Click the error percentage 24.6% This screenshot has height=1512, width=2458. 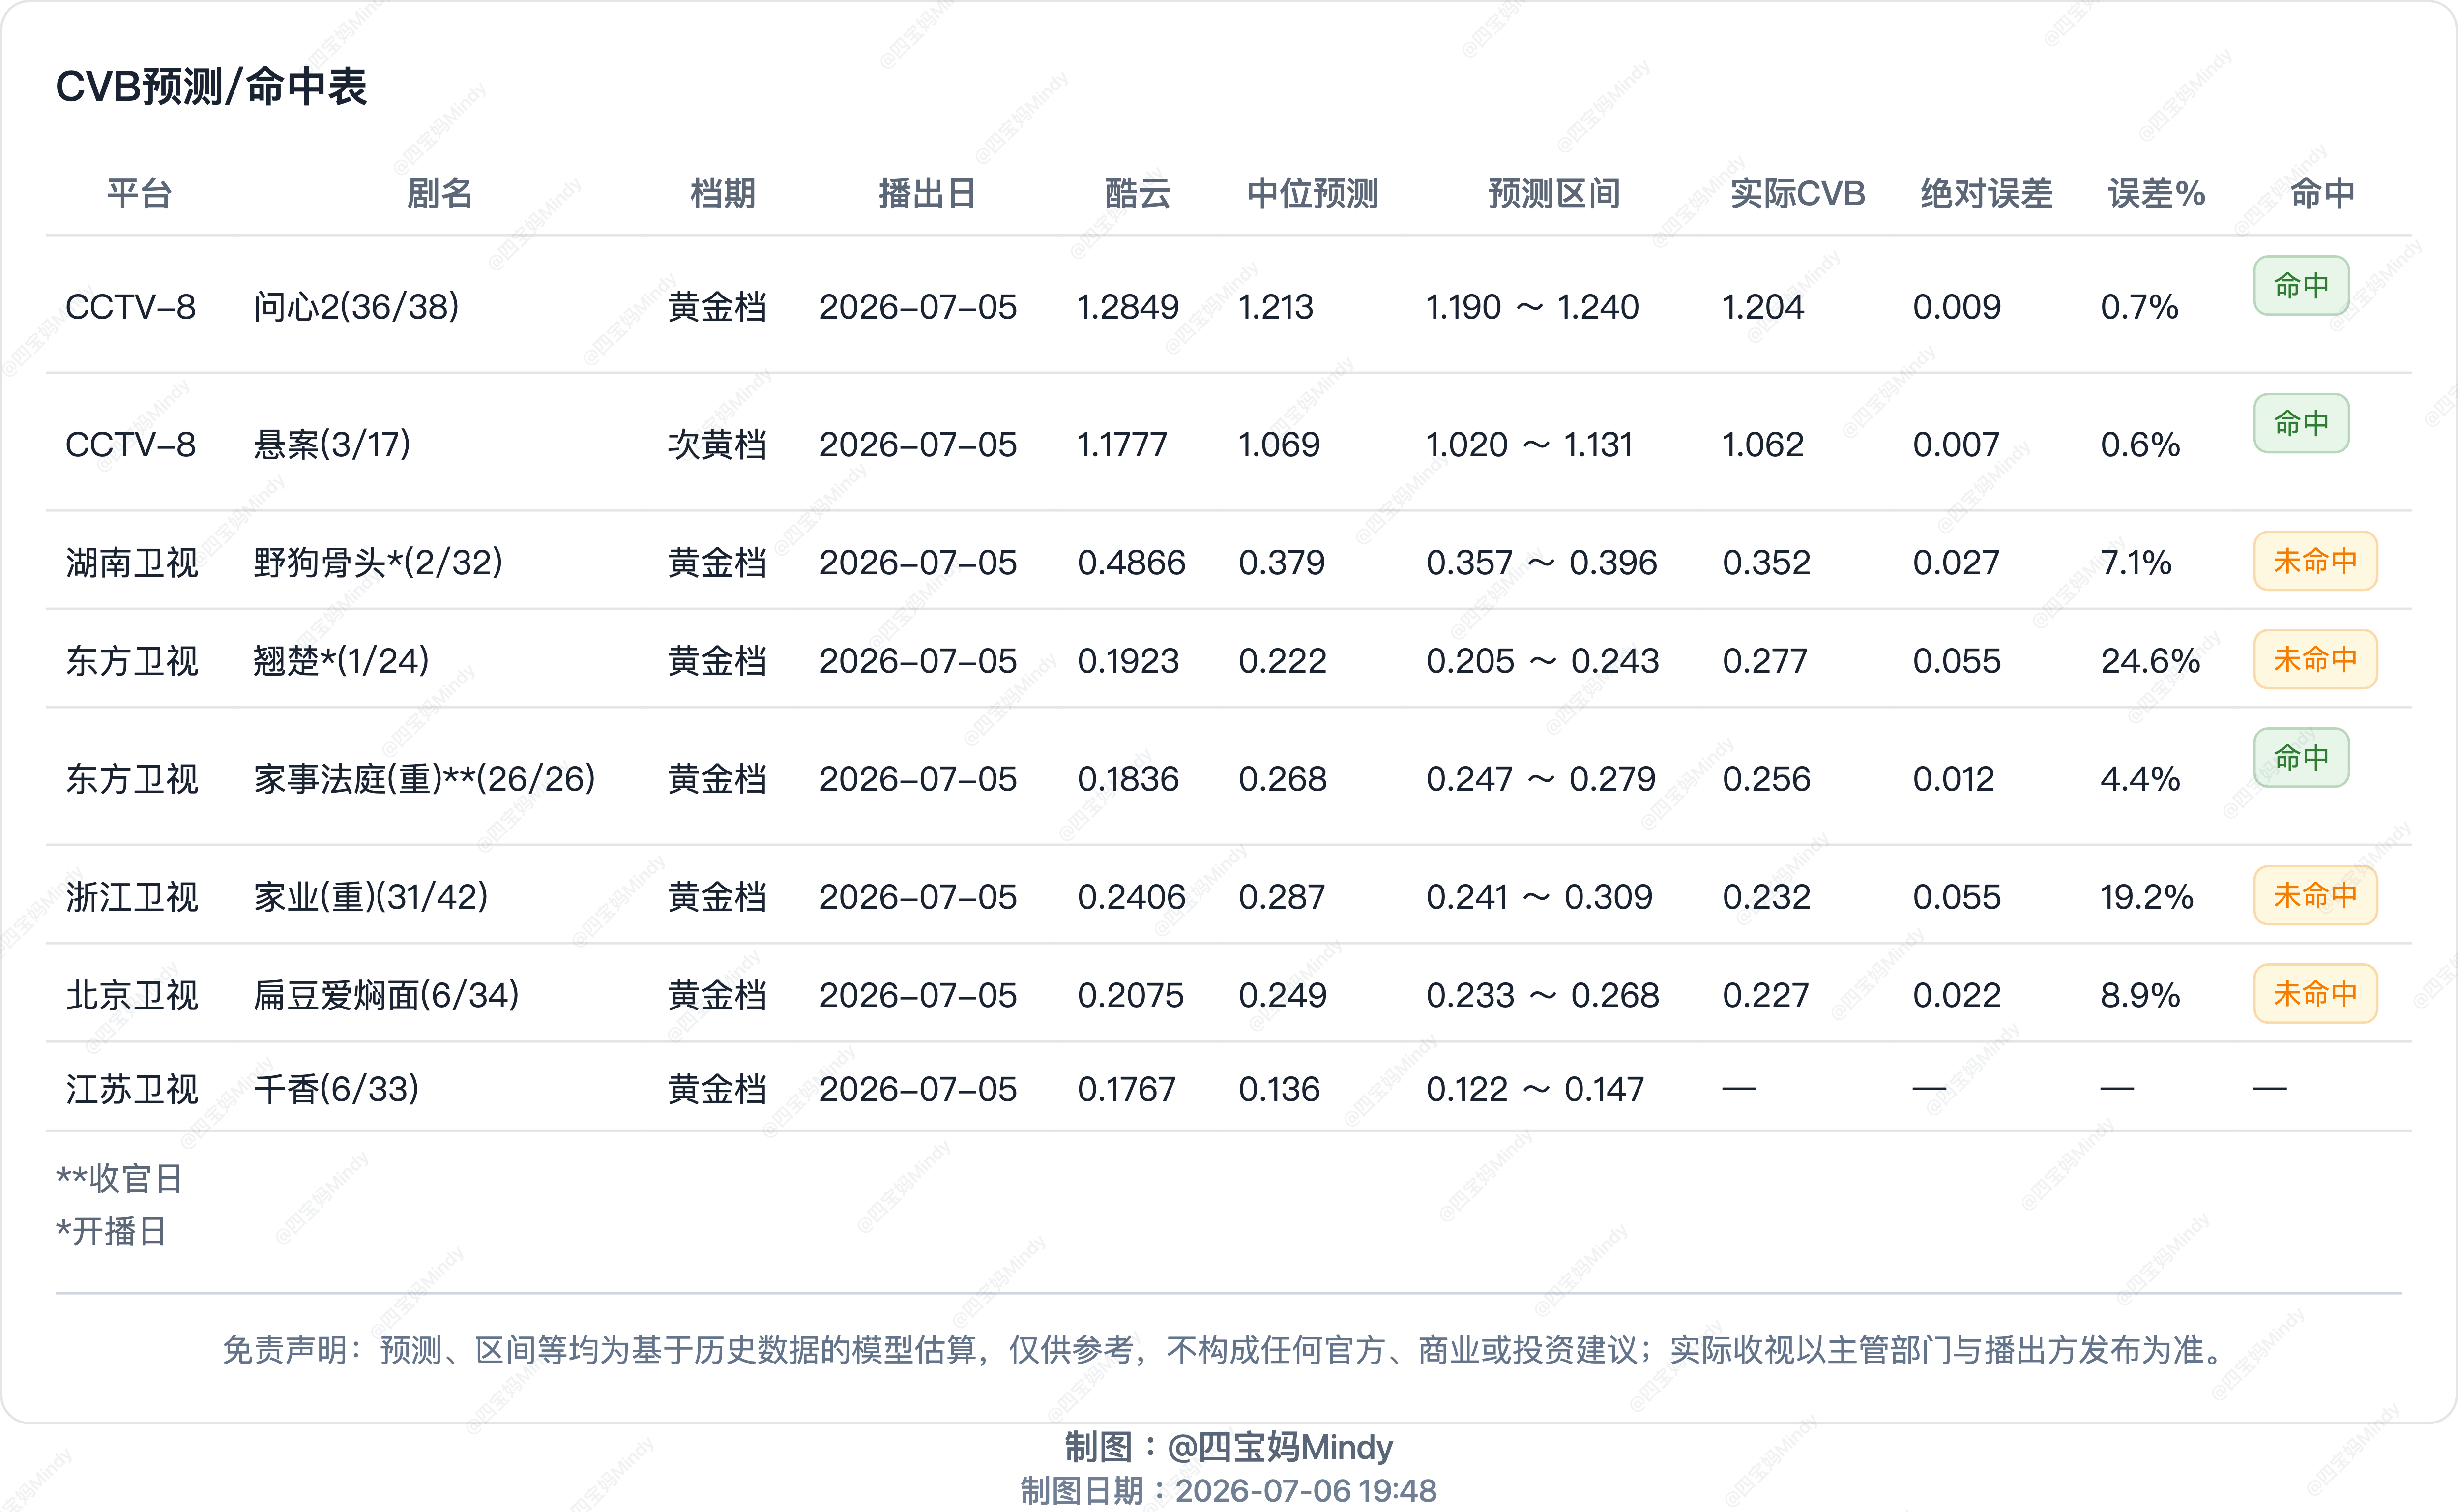[2150, 660]
